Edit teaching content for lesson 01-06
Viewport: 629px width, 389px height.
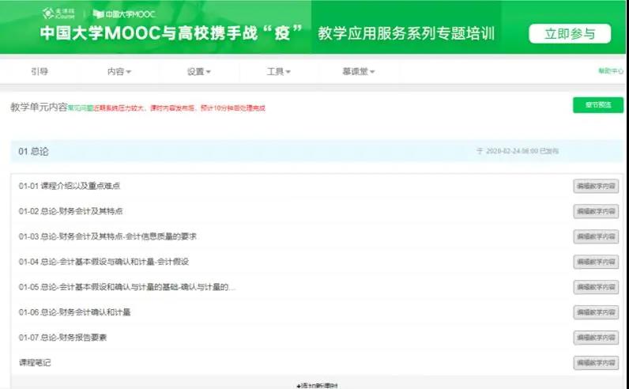[596, 313]
